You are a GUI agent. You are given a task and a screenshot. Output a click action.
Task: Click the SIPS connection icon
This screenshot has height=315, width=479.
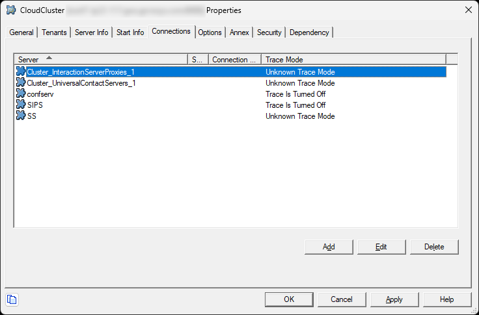pyautogui.click(x=21, y=105)
